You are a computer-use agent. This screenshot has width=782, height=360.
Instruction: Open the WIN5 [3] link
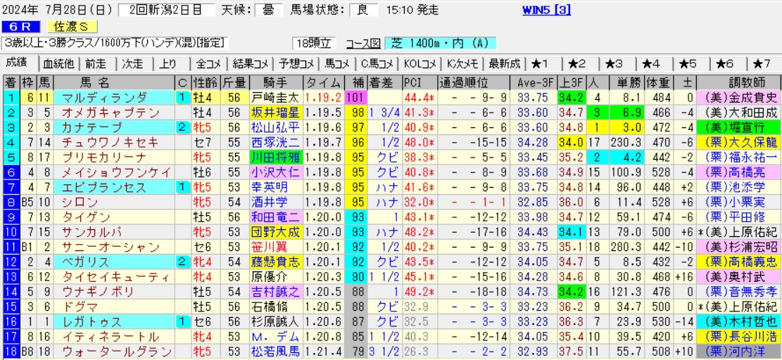(547, 11)
